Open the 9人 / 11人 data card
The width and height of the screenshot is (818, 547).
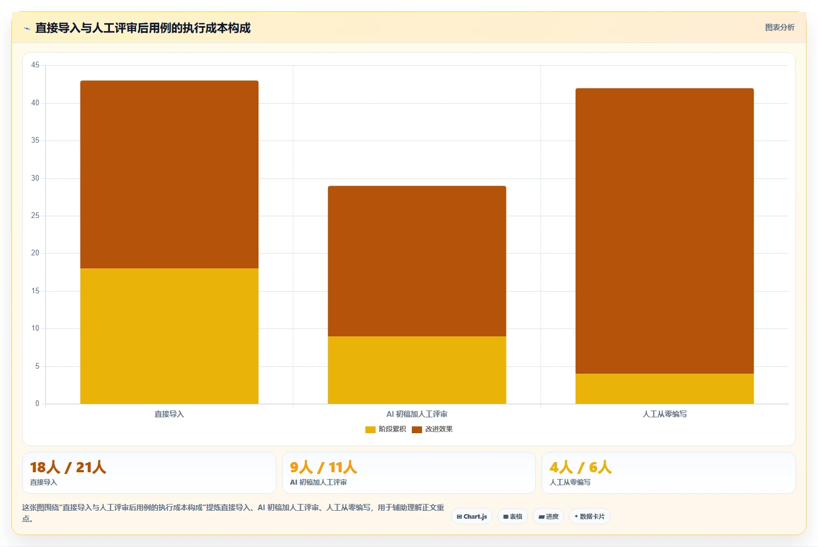pos(409,473)
